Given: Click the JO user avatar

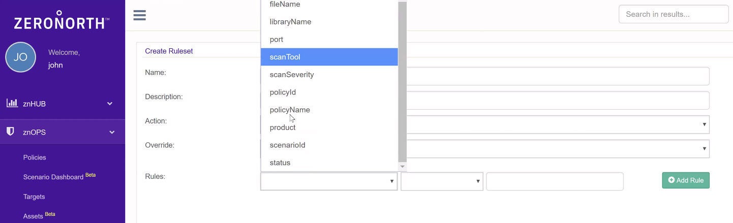Looking at the screenshot, I should point(20,57).
